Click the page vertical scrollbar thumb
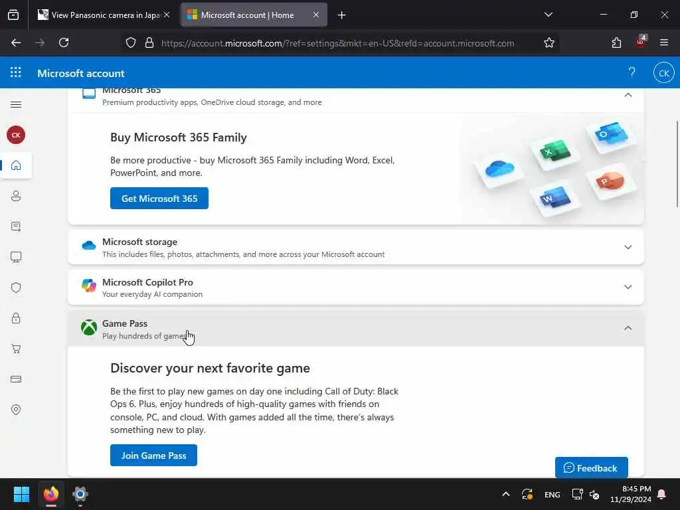 pyautogui.click(x=677, y=164)
